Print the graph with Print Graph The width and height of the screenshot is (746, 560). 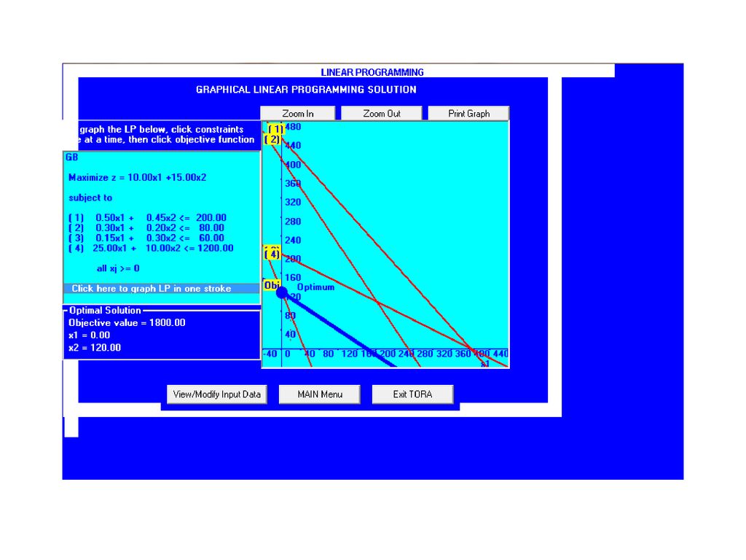pos(468,113)
